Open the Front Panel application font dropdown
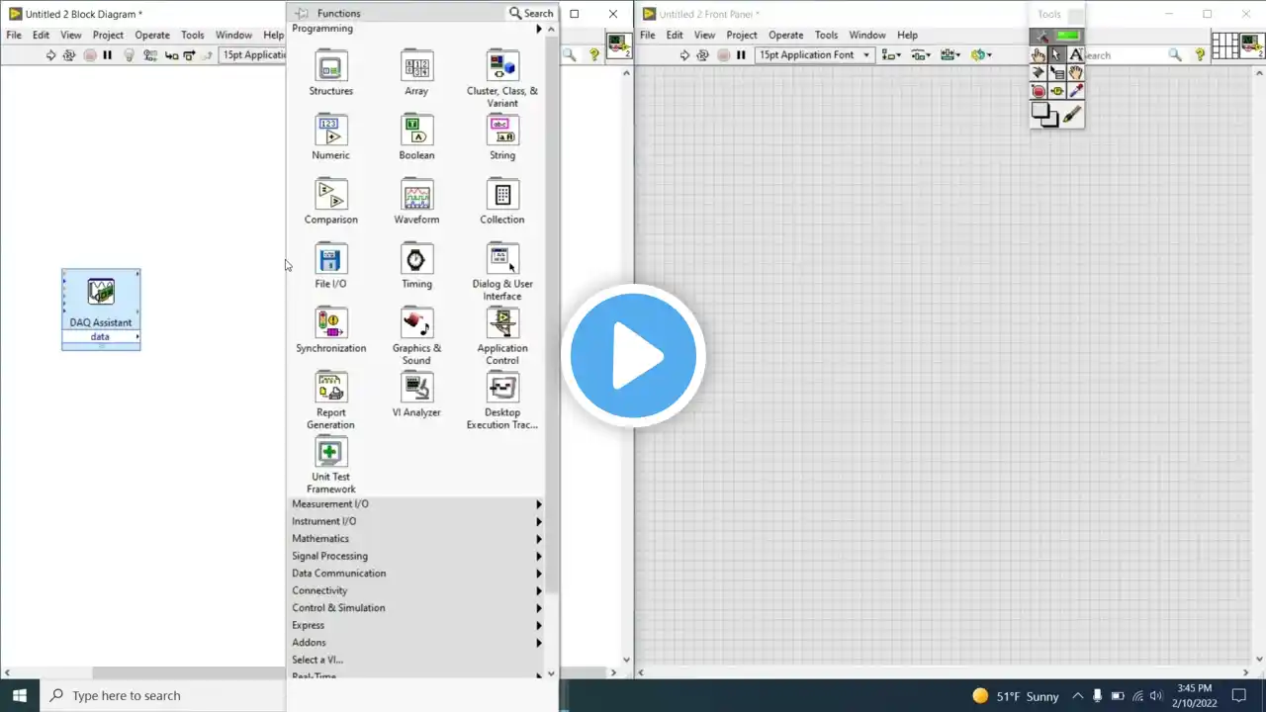 pos(815,55)
